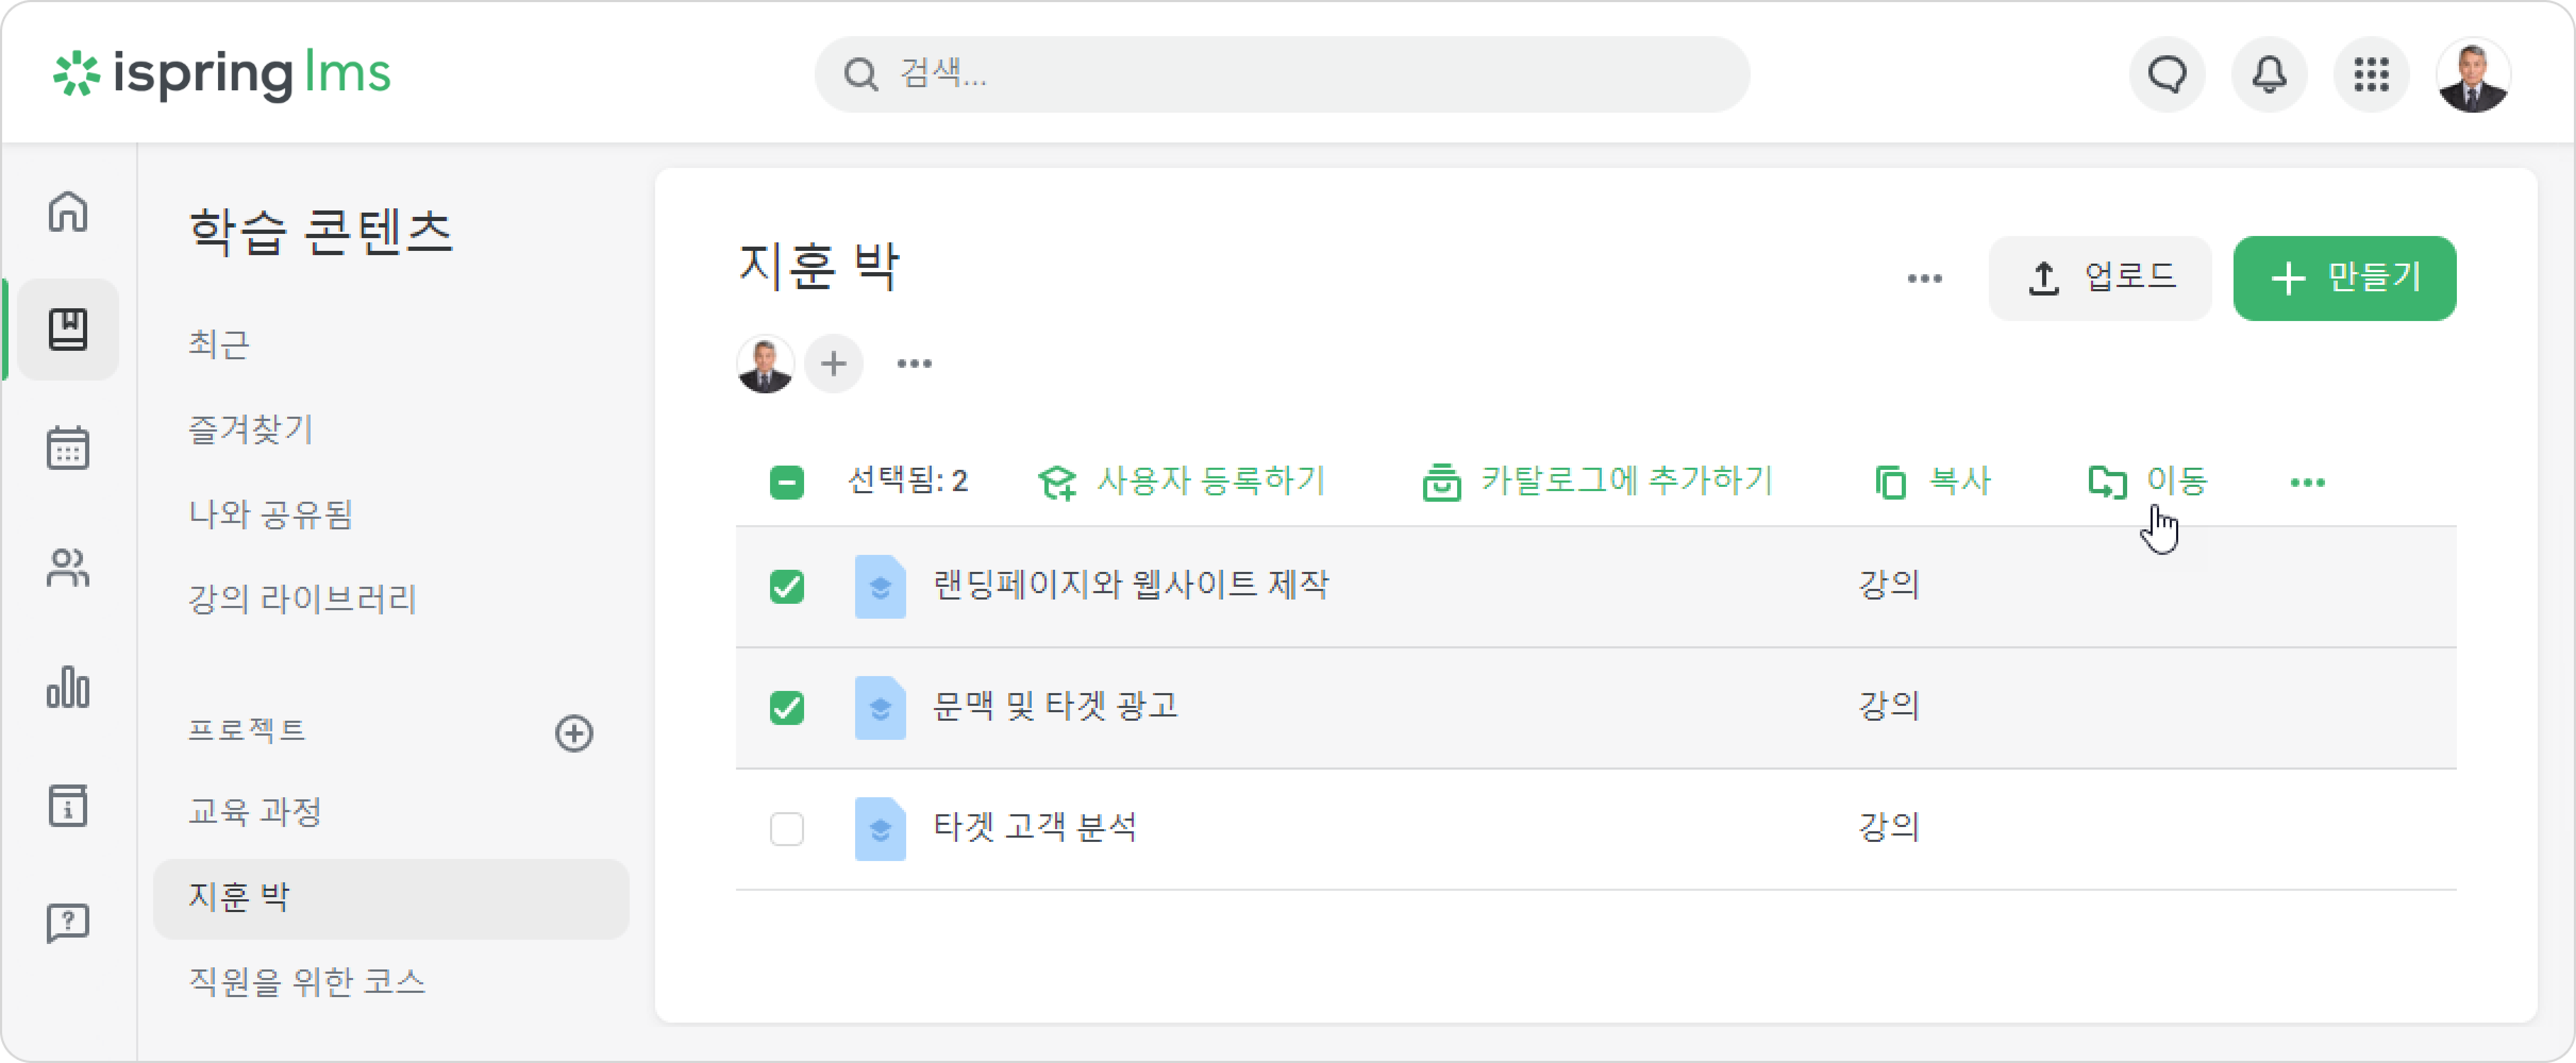Check the 타겟 고객 분석 checkbox
The height and width of the screenshot is (1063, 2576).
(x=787, y=828)
